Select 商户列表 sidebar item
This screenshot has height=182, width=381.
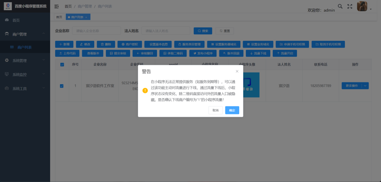coord(25,47)
